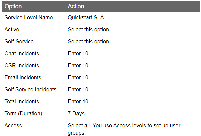The height and width of the screenshot is (136, 201).
Task: Click the Action column header
Action: pyautogui.click(x=76, y=6)
